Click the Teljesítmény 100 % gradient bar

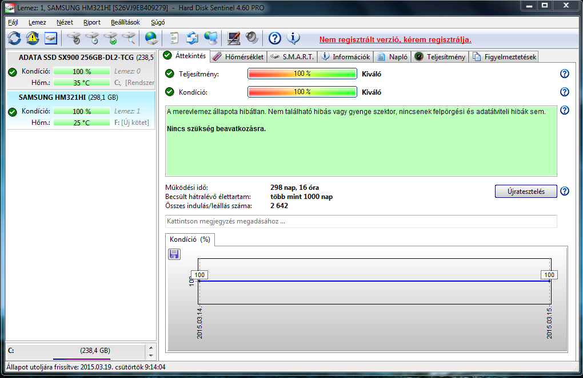[x=302, y=74]
